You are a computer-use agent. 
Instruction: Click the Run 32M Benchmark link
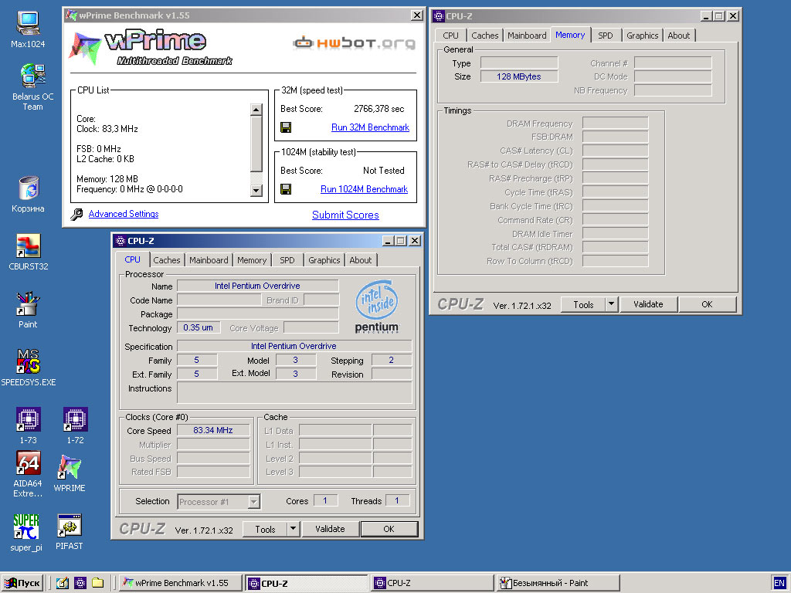tap(370, 127)
